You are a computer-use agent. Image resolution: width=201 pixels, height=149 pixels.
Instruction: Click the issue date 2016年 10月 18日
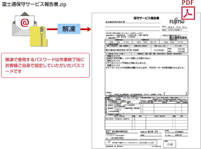[x=177, y=27]
